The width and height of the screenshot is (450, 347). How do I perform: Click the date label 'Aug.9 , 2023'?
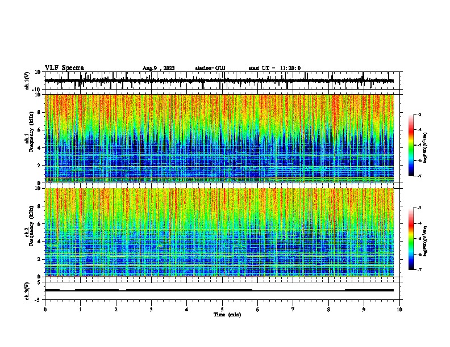[x=159, y=68]
